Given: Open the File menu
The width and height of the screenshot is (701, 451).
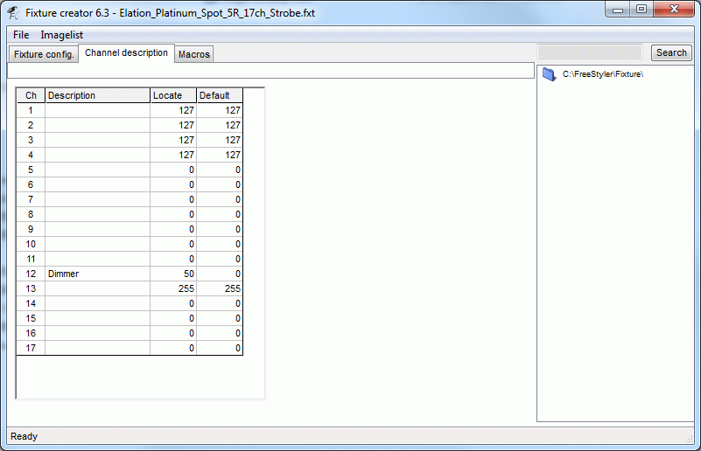Looking at the screenshot, I should [x=21, y=35].
